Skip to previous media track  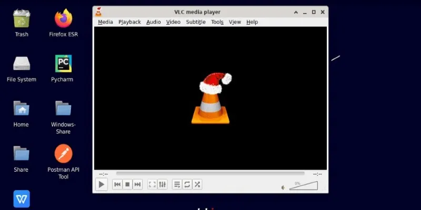117,184
